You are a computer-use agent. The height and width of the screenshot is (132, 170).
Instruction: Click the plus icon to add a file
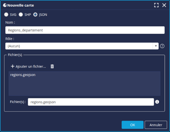pos(13,66)
